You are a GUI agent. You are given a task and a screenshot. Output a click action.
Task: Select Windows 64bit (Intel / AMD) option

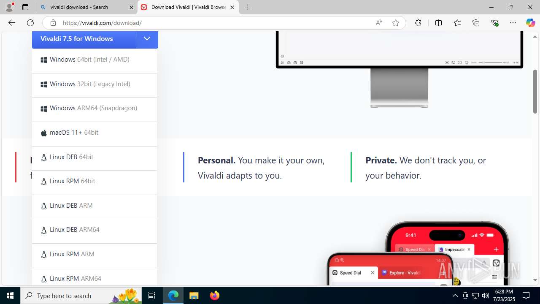tap(94, 60)
